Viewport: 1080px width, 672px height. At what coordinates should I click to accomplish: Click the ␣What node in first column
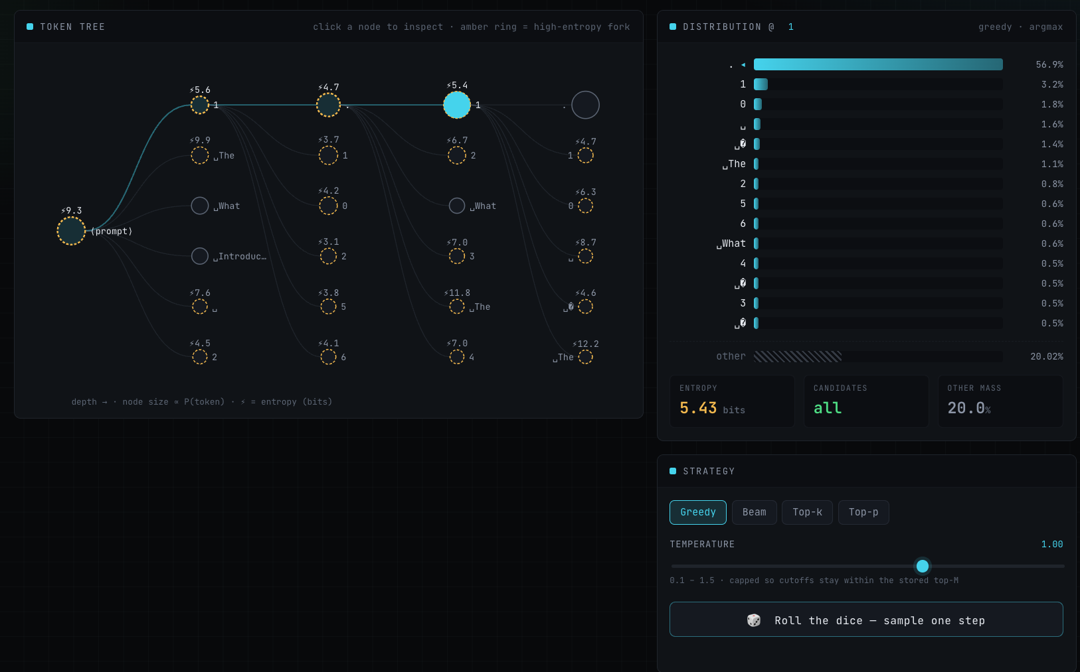[200, 206]
